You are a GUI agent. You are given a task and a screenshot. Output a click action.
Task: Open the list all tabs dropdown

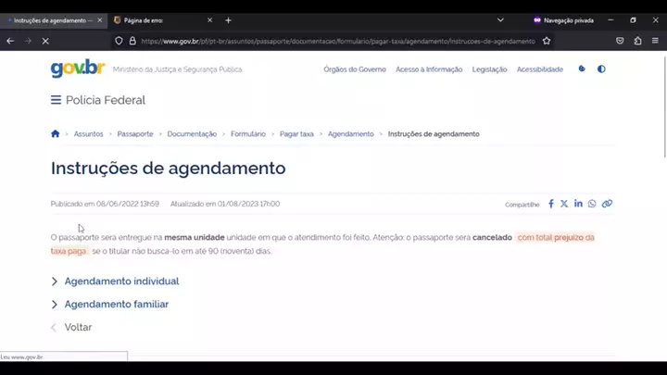coord(500,19)
